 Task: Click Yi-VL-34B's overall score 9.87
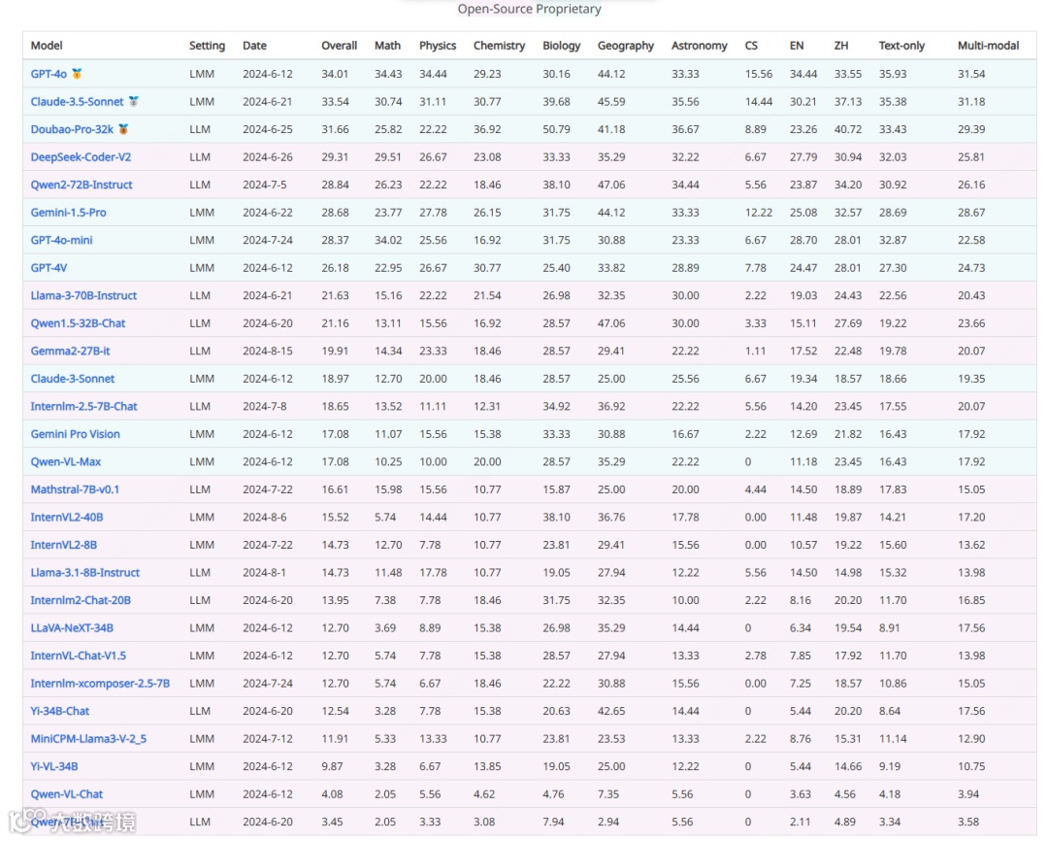(x=332, y=766)
